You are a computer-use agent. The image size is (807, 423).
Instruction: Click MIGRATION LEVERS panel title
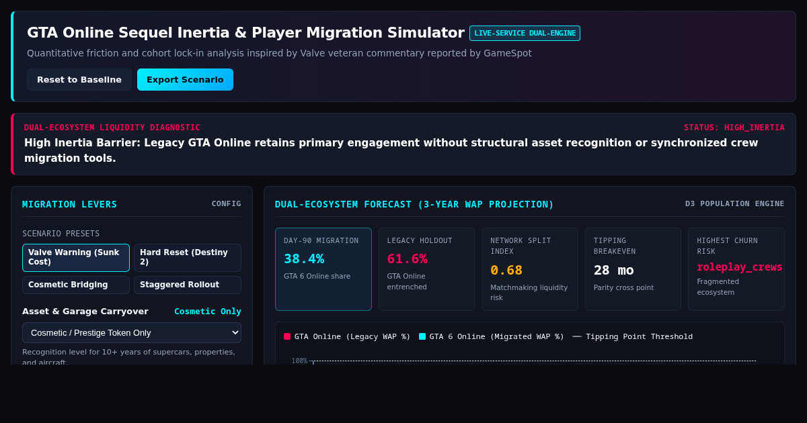(x=70, y=204)
